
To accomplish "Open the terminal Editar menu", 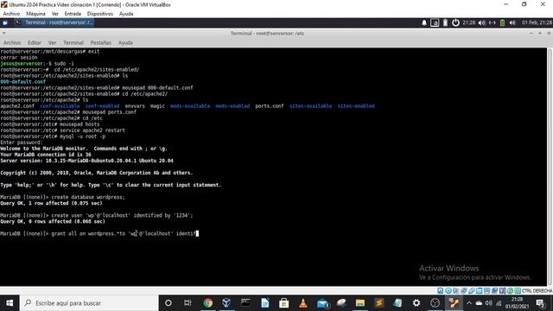I will (x=35, y=42).
